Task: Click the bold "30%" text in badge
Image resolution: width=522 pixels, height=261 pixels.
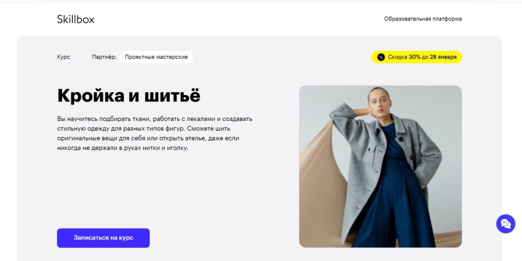Action: pos(414,57)
